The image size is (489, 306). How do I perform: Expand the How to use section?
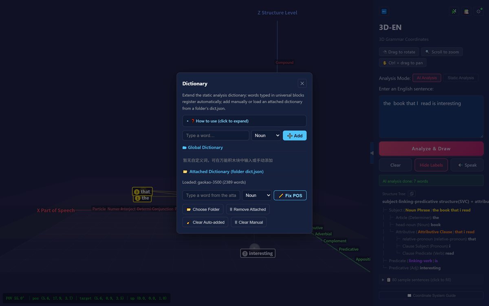point(244,121)
